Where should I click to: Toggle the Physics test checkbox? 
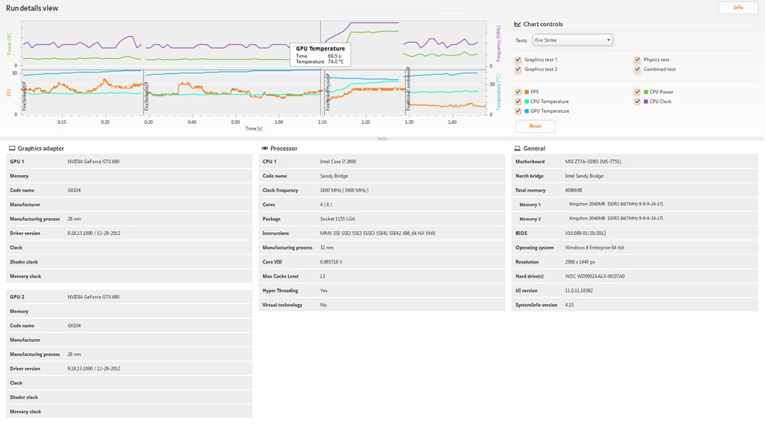click(637, 60)
